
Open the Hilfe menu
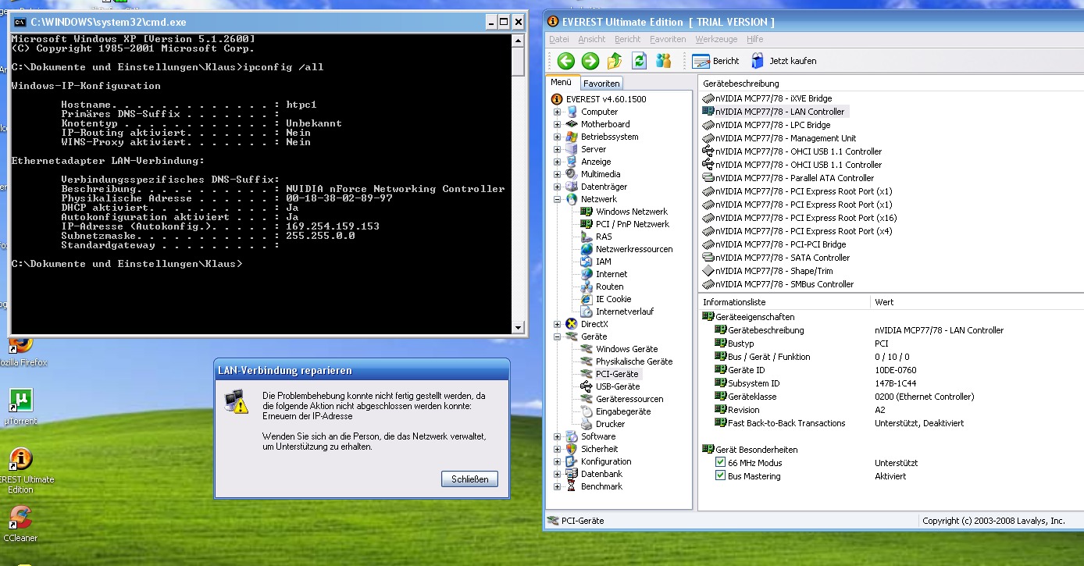755,39
